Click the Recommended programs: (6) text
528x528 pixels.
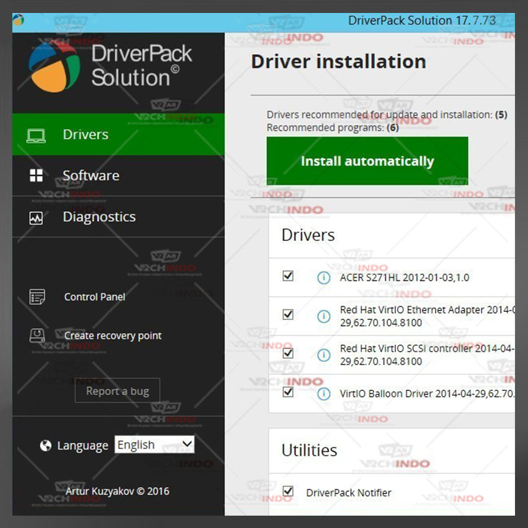[x=333, y=128]
